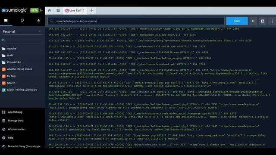Open Help menu
This screenshot has height=155, width=276.
click(x=10, y=138)
